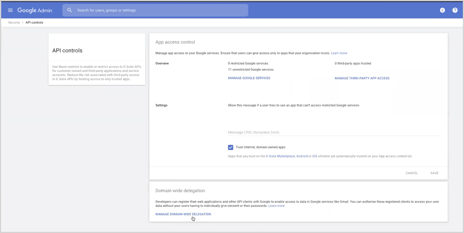
Task: Open the Android whitelist link
Action: (x=302, y=156)
